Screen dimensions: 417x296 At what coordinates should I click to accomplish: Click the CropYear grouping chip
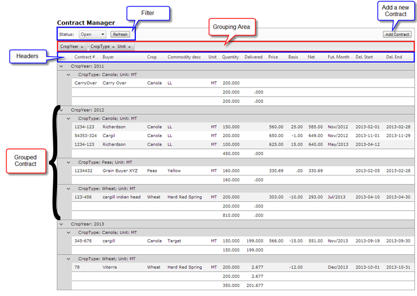click(71, 46)
